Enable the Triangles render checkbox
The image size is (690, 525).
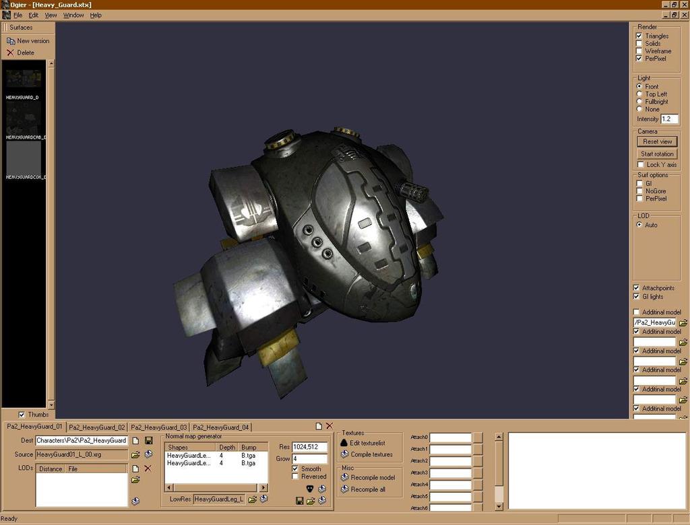point(639,36)
